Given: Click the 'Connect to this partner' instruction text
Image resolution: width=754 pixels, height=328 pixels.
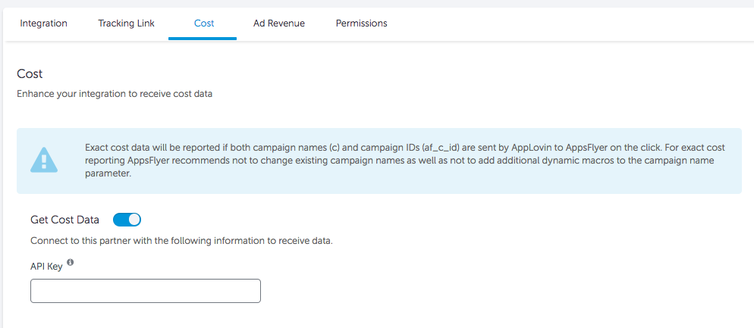Looking at the screenshot, I should tap(181, 241).
